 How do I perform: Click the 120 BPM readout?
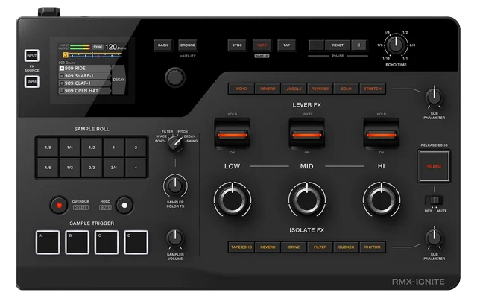coord(116,47)
